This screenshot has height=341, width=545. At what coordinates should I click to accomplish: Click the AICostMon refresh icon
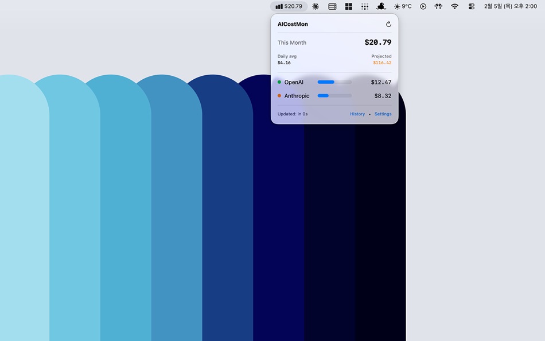point(388,24)
